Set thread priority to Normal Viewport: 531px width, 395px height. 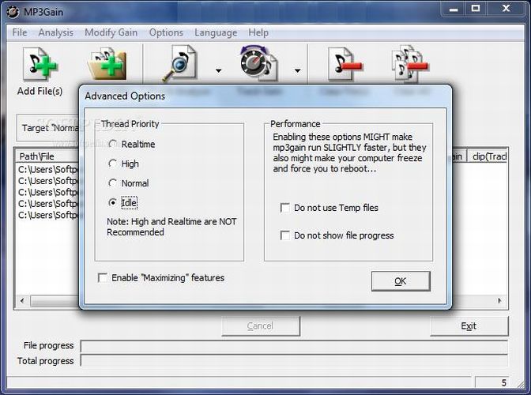tap(113, 183)
